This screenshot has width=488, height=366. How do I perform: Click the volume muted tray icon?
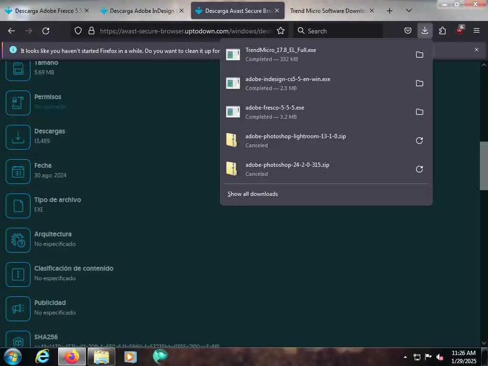point(440,357)
